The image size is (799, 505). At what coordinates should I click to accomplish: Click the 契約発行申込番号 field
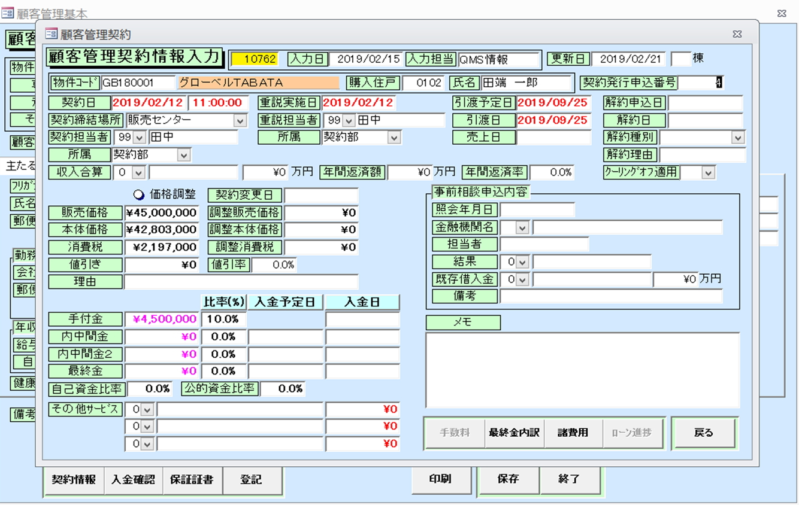[x=701, y=83]
